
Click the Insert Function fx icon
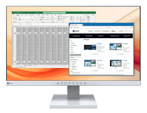click(28, 24)
